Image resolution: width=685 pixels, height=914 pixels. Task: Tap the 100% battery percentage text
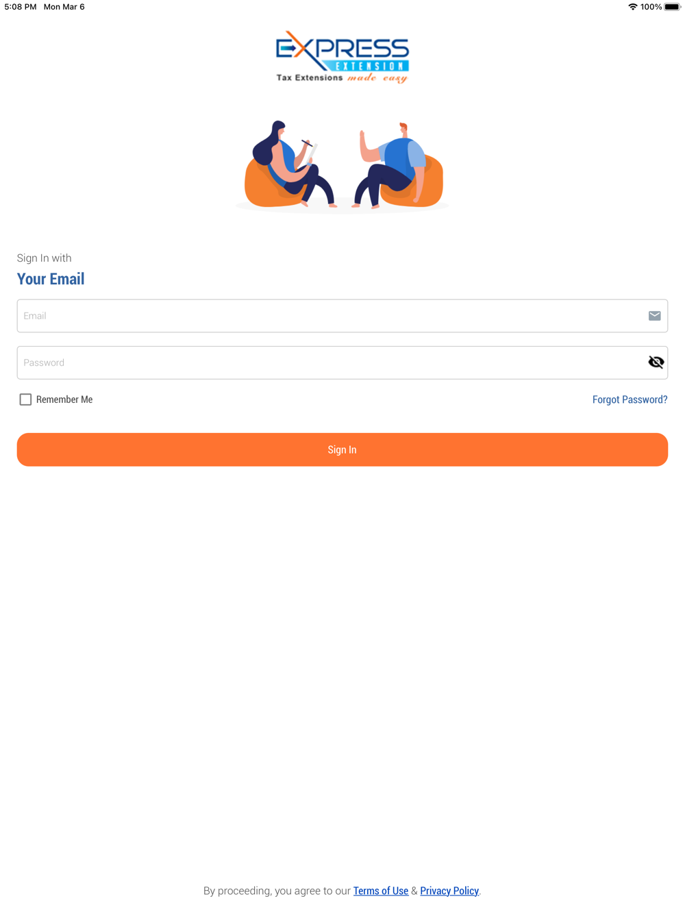click(651, 7)
